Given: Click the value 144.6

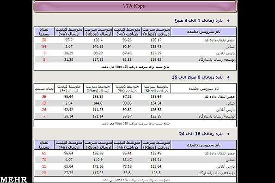Looking at the screenshot, I should (98, 103).
